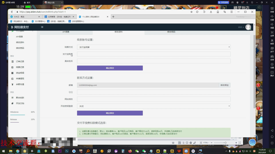Click the 确定修改 confirm button

point(110,68)
